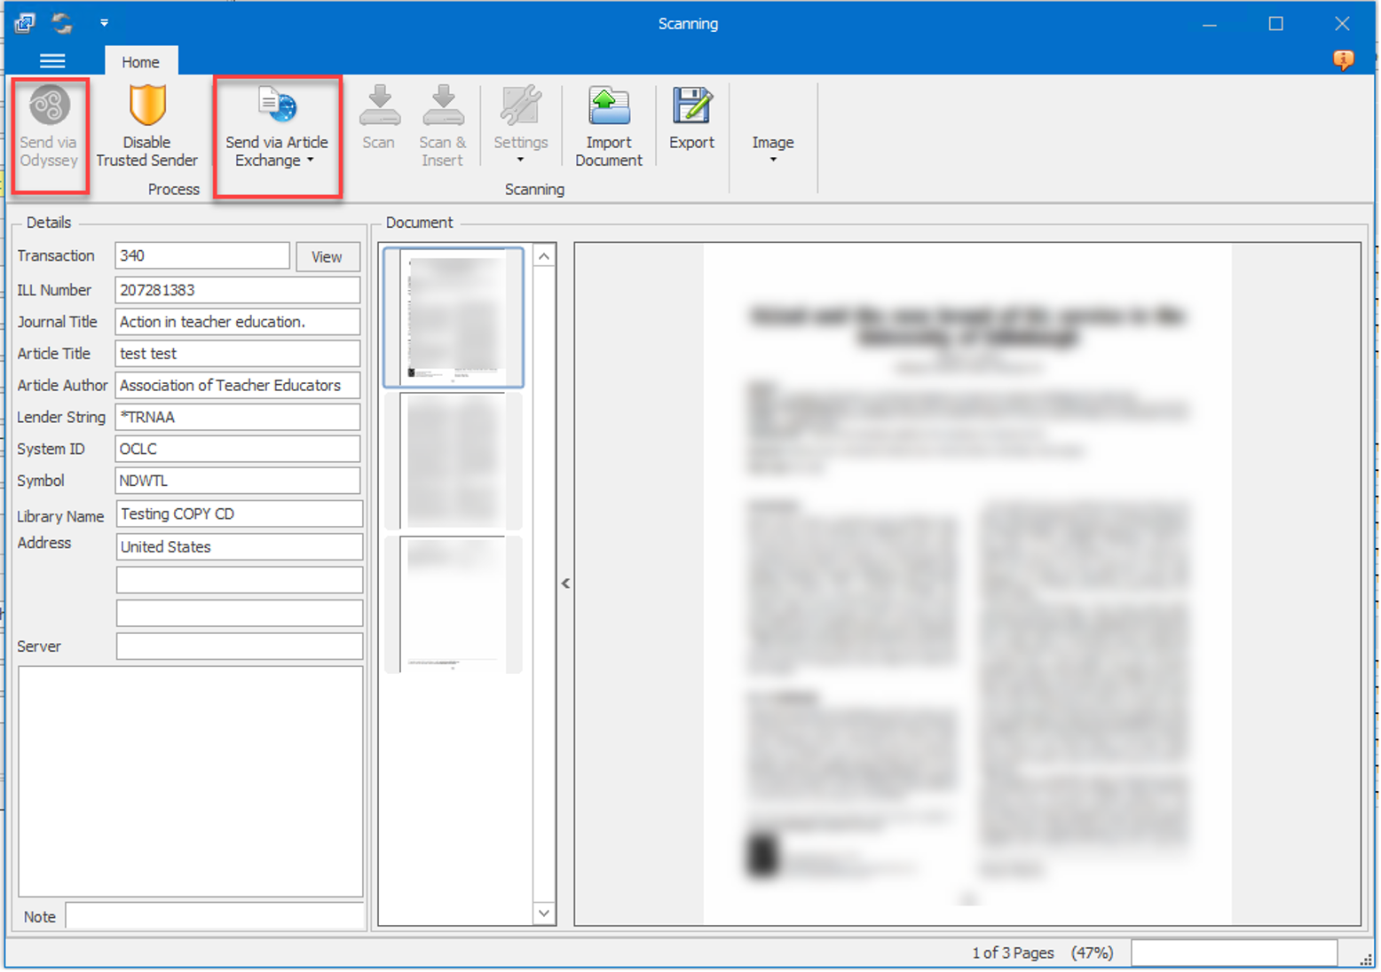Screen dimensions: 1381x972
Task: Click Send via Article Exchange icon
Action: coord(277,106)
